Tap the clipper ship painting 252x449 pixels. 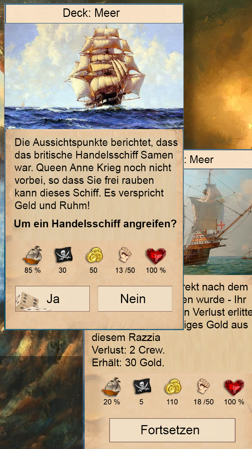coord(94,76)
